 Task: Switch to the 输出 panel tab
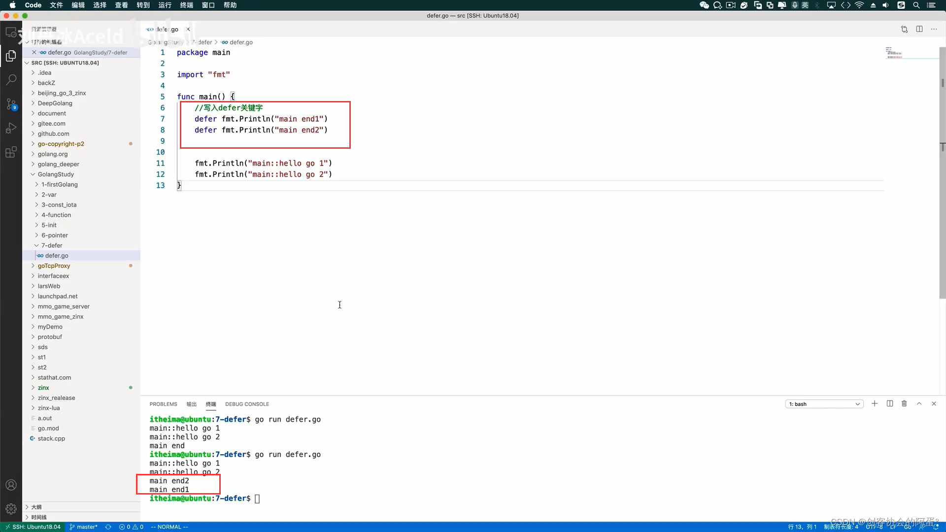click(x=192, y=404)
